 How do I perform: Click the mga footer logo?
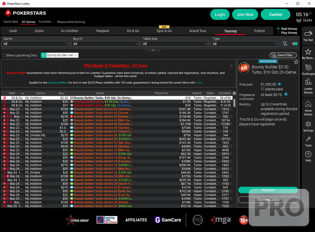pos(220,220)
